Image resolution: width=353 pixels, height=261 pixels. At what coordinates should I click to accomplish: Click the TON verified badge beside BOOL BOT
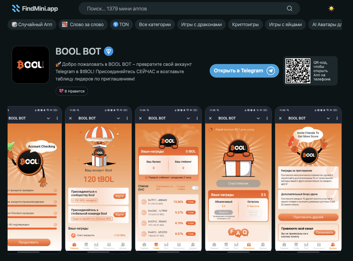[109, 51]
